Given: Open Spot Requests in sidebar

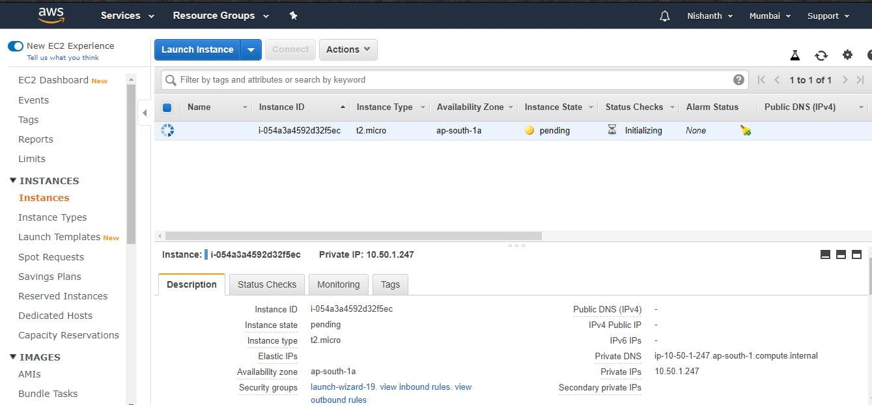Looking at the screenshot, I should [x=51, y=257].
